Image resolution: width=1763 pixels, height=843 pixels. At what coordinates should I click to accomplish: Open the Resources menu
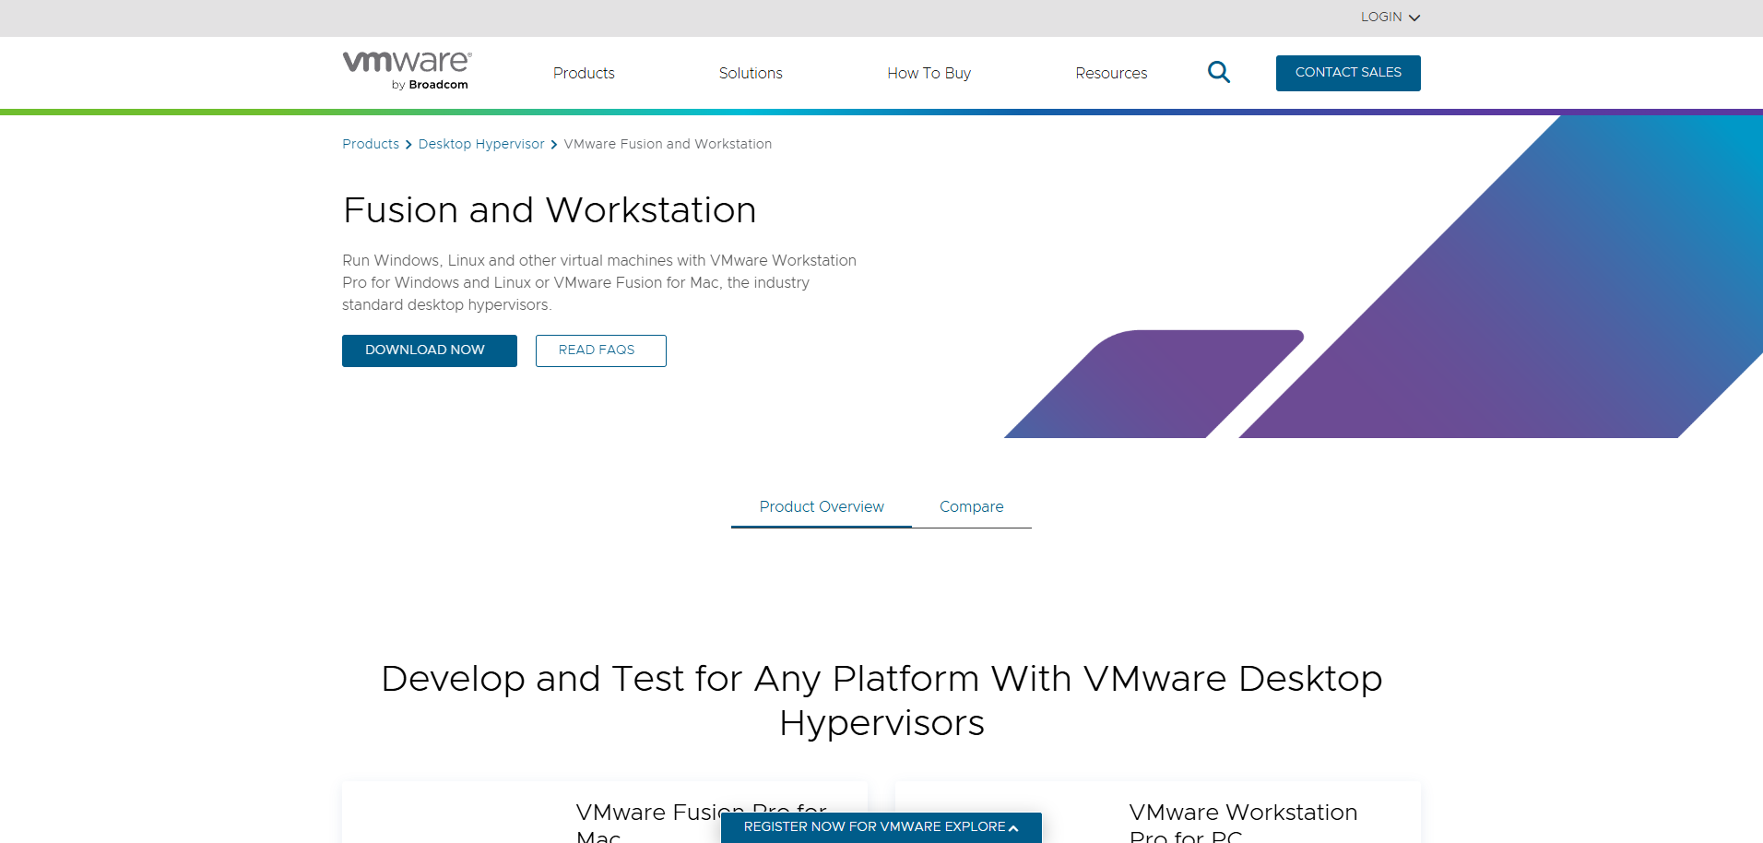(1111, 73)
